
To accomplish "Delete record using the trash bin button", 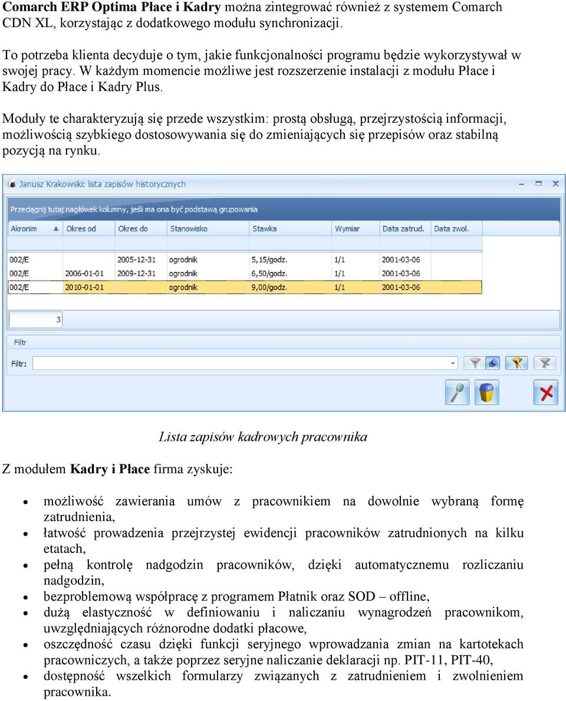I will pos(486,392).
